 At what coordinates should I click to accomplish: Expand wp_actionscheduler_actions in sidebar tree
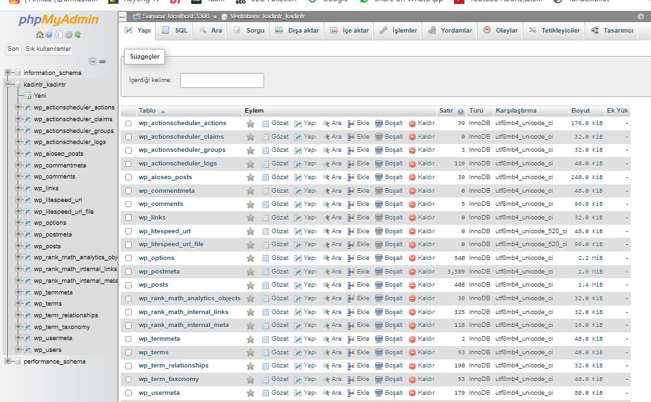[x=18, y=107]
